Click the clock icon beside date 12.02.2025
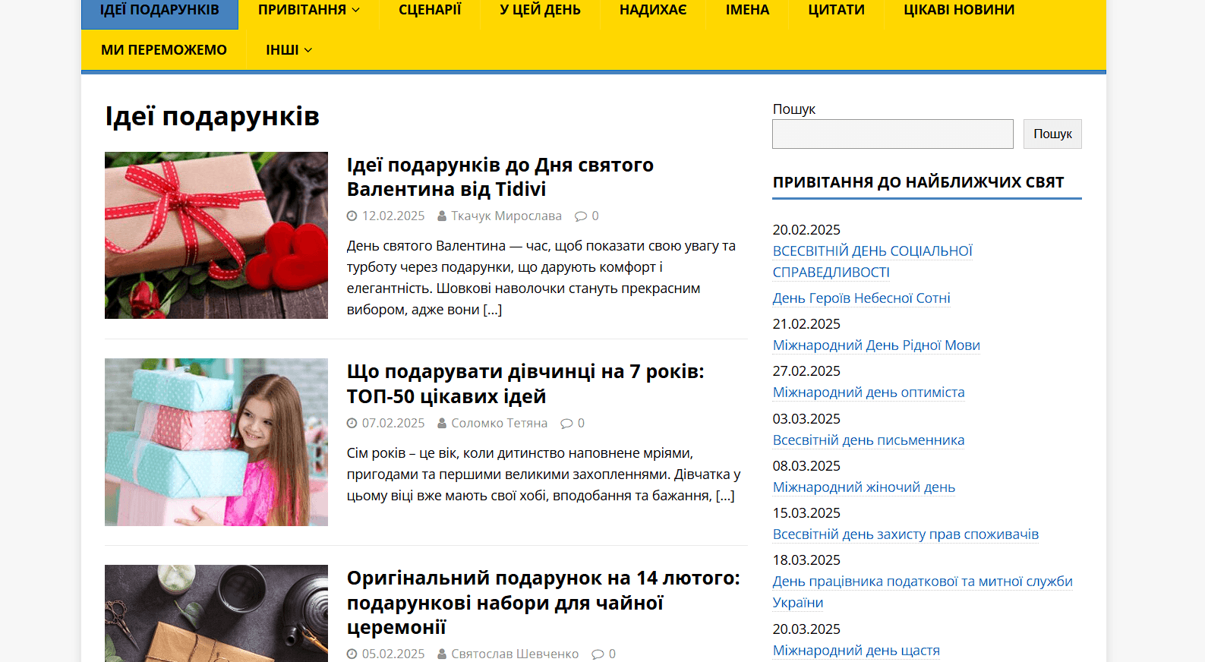 click(352, 216)
